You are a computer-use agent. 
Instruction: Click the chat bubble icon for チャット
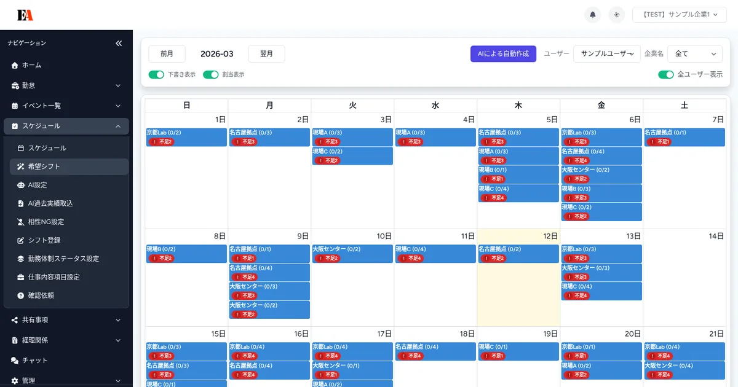[x=15, y=361]
